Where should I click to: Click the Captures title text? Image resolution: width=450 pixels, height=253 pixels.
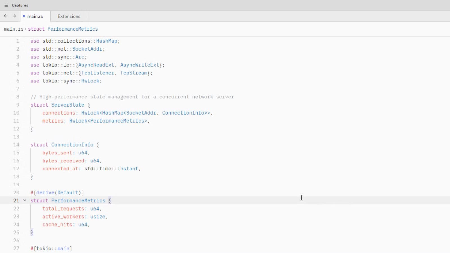(20, 5)
